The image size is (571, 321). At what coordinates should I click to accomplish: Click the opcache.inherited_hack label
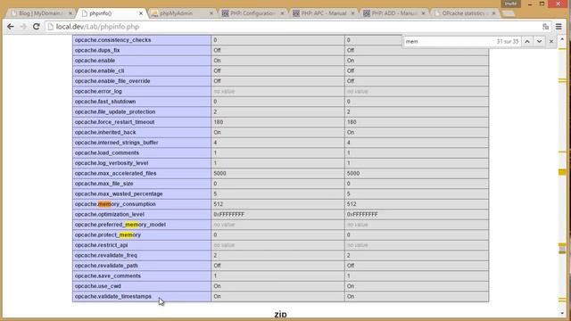point(105,133)
